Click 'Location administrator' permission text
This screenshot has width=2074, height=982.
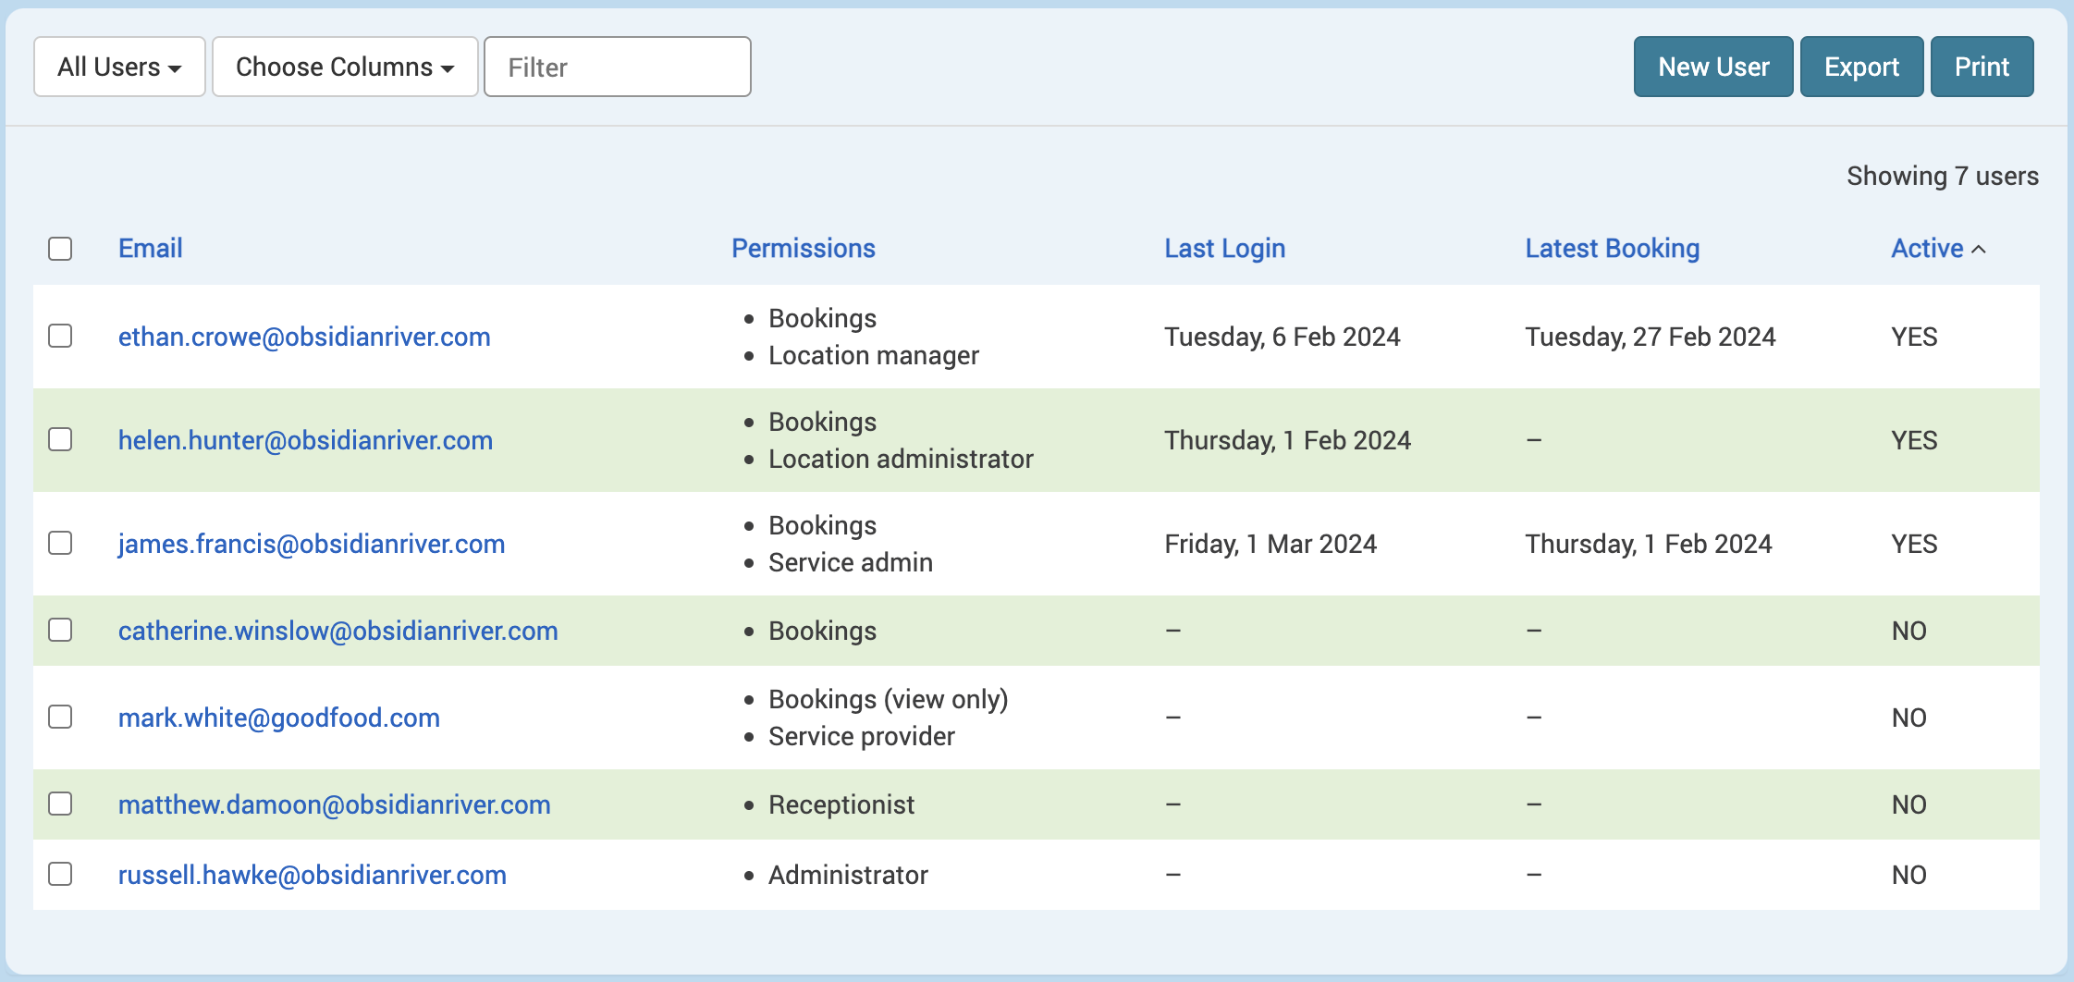pos(901,459)
